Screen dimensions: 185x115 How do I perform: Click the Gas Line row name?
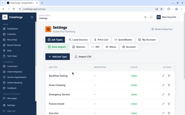tap(53, 113)
